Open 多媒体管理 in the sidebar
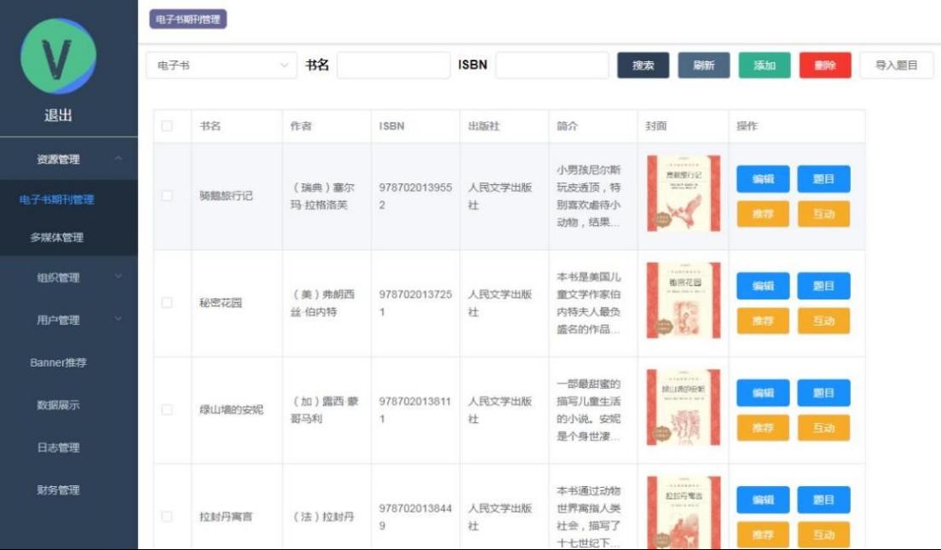 58,238
